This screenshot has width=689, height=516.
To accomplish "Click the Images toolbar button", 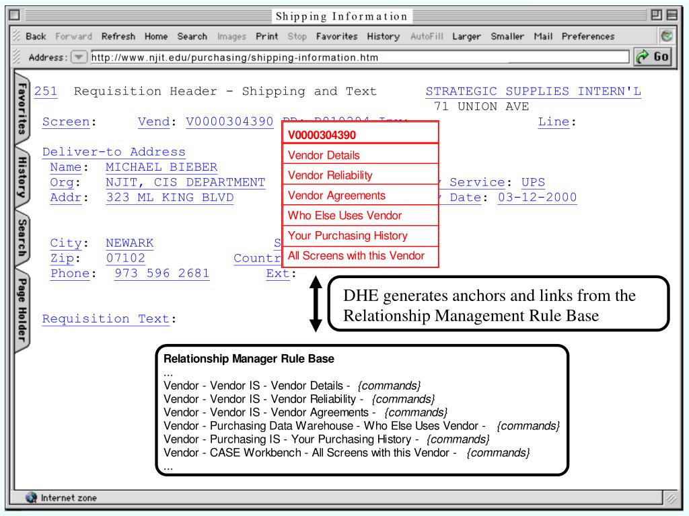I will tap(231, 36).
